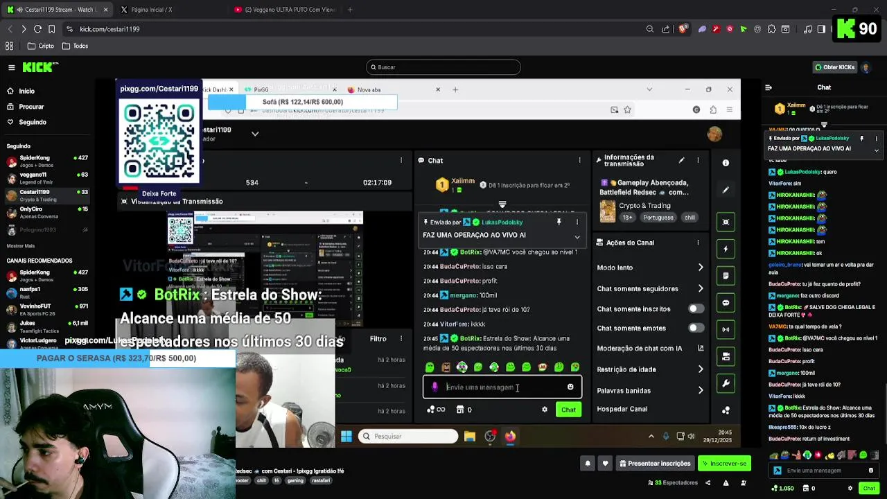887x499 pixels.
Task: Click green Chat send button in dashboard
Action: pyautogui.click(x=568, y=410)
